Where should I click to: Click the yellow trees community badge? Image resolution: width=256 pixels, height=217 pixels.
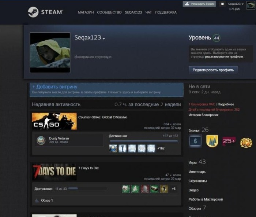pyautogui.click(x=212, y=141)
